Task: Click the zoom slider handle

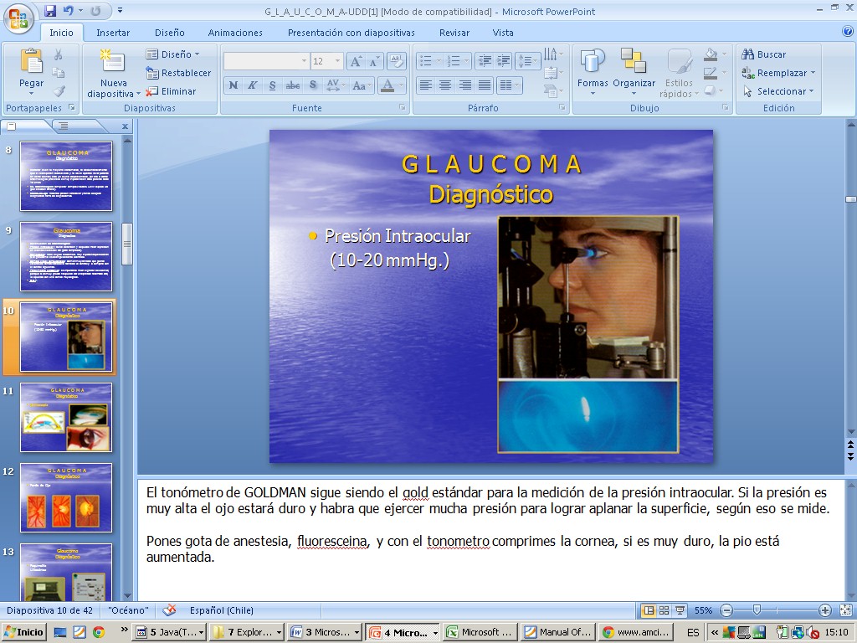Action: click(x=757, y=610)
